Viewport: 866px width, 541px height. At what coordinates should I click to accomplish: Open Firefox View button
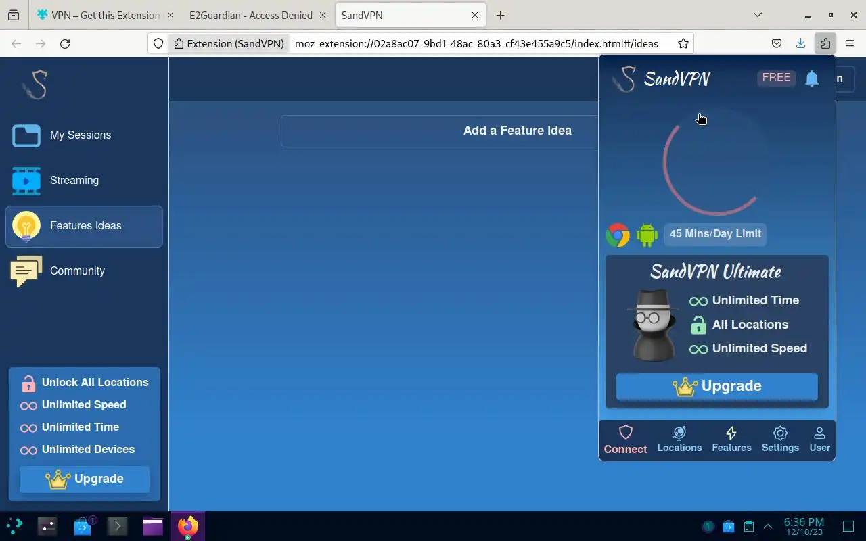(14, 15)
